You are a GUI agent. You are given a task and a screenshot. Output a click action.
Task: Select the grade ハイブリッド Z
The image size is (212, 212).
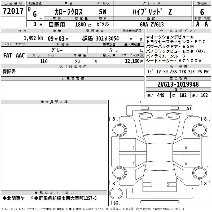(x=152, y=12)
